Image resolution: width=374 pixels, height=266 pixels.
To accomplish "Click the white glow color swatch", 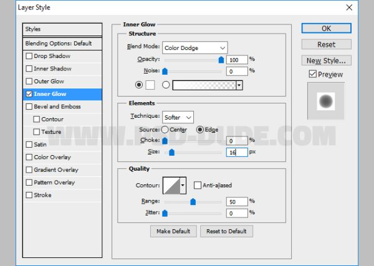I will click(150, 85).
